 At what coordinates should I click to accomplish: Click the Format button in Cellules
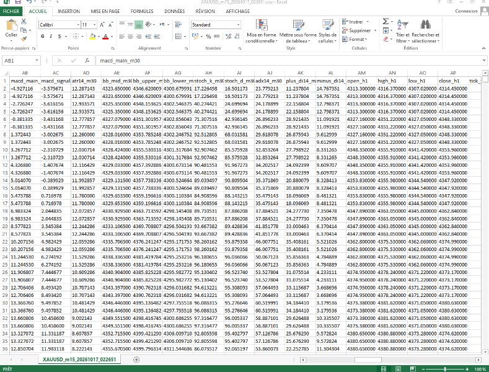click(x=355, y=39)
